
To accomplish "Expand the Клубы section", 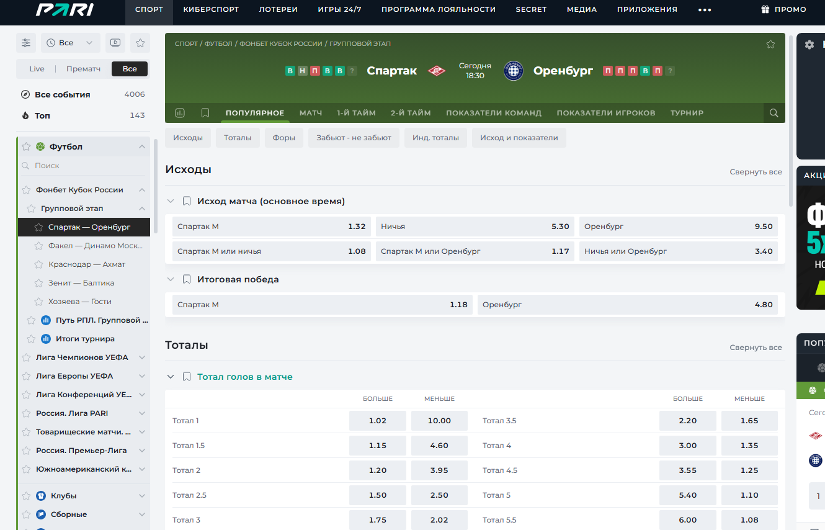I will (x=142, y=496).
